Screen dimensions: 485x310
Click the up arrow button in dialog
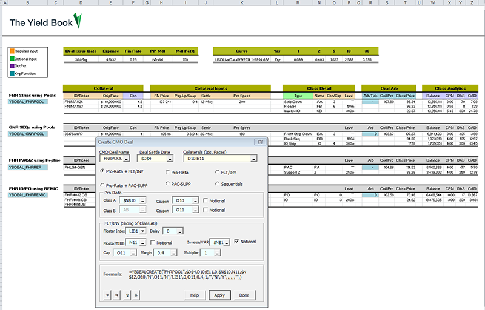click(x=127, y=295)
